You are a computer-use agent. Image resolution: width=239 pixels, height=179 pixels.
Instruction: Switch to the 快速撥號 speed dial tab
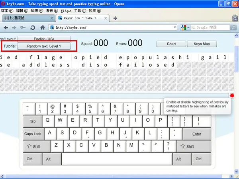click(28, 18)
